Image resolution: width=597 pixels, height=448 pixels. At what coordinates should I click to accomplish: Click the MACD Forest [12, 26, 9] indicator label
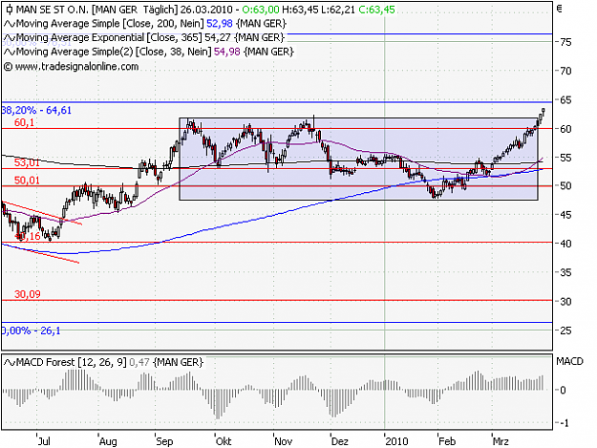[72, 362]
